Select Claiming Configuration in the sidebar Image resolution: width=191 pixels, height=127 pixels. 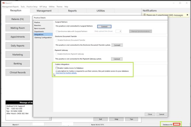[x=43, y=37]
